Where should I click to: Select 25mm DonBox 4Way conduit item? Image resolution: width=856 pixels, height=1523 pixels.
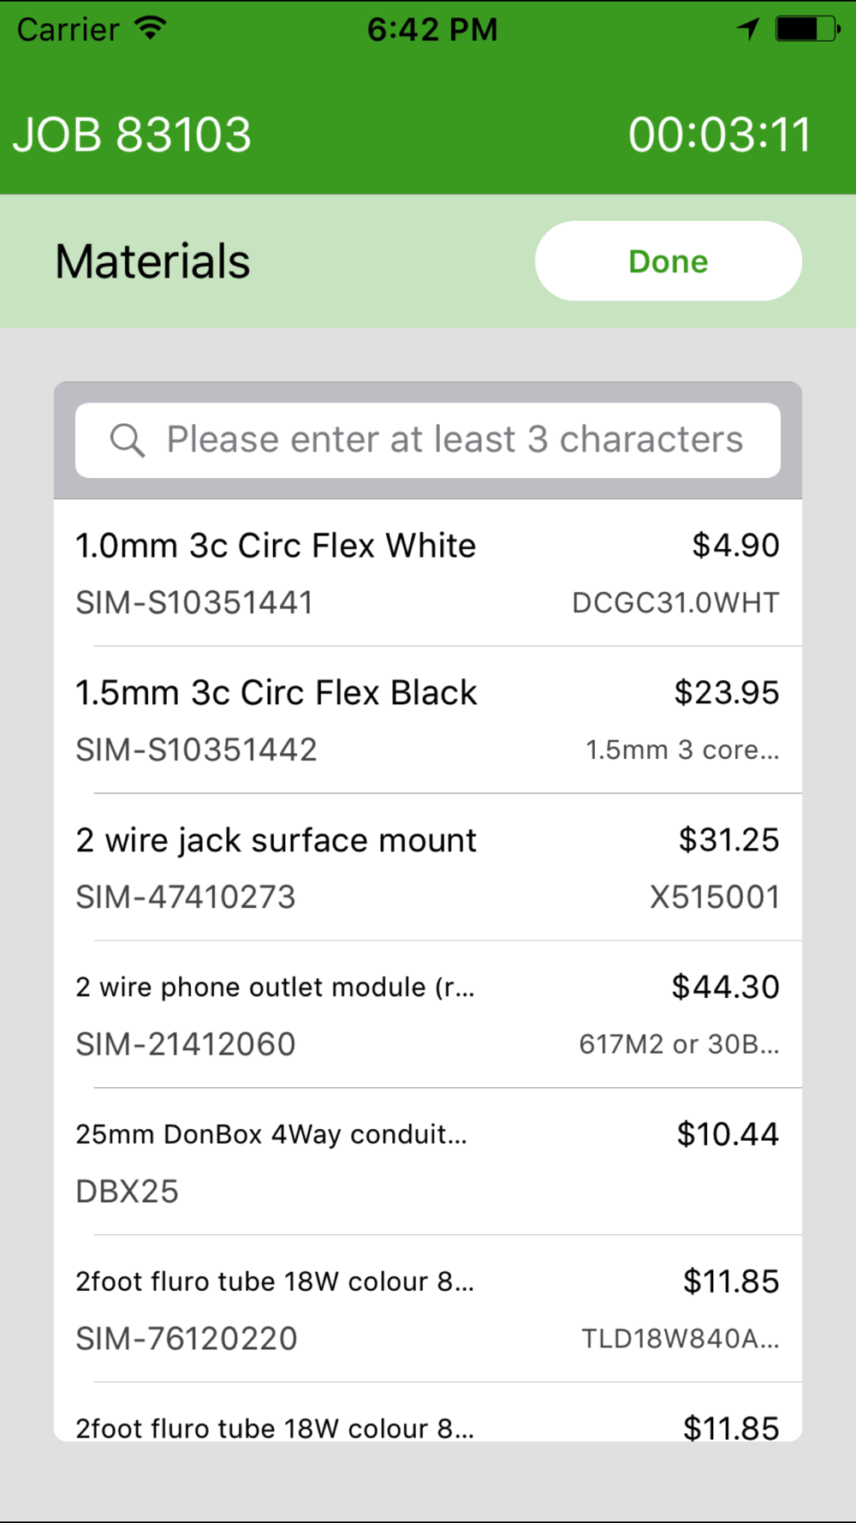point(428,1162)
